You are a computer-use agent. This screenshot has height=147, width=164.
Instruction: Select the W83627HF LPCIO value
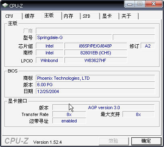(x=95, y=60)
